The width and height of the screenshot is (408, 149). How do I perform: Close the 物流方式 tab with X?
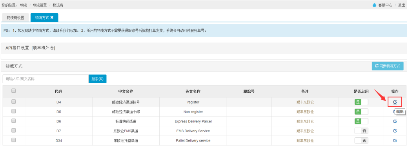[52, 18]
